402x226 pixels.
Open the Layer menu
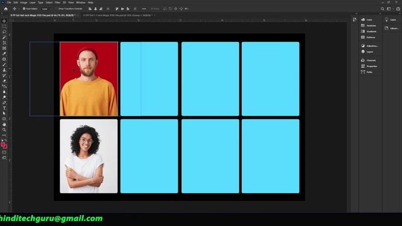[33, 3]
